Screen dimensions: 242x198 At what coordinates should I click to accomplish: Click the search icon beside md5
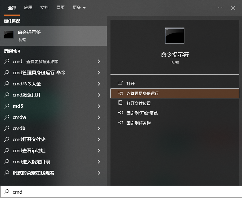click(x=6, y=106)
